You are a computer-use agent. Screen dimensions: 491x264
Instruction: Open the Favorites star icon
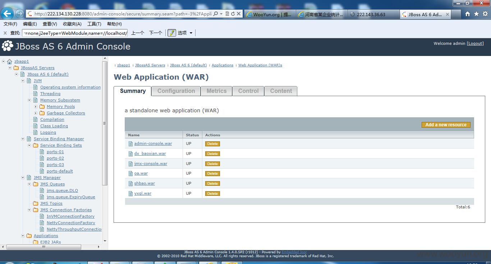click(476, 14)
